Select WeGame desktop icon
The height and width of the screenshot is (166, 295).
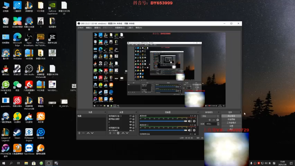pos(18,54)
